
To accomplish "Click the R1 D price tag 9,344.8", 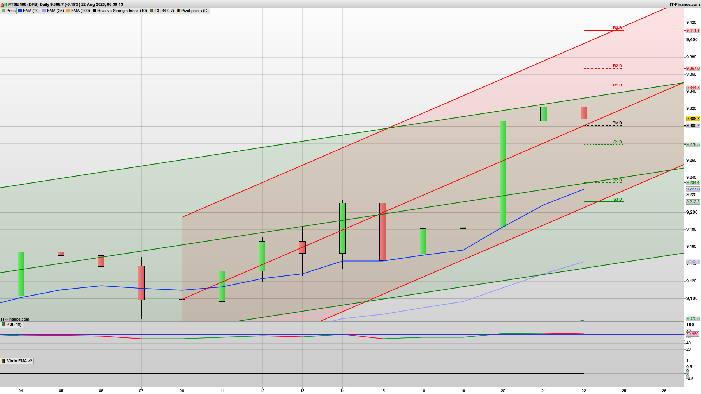I will 693,88.
